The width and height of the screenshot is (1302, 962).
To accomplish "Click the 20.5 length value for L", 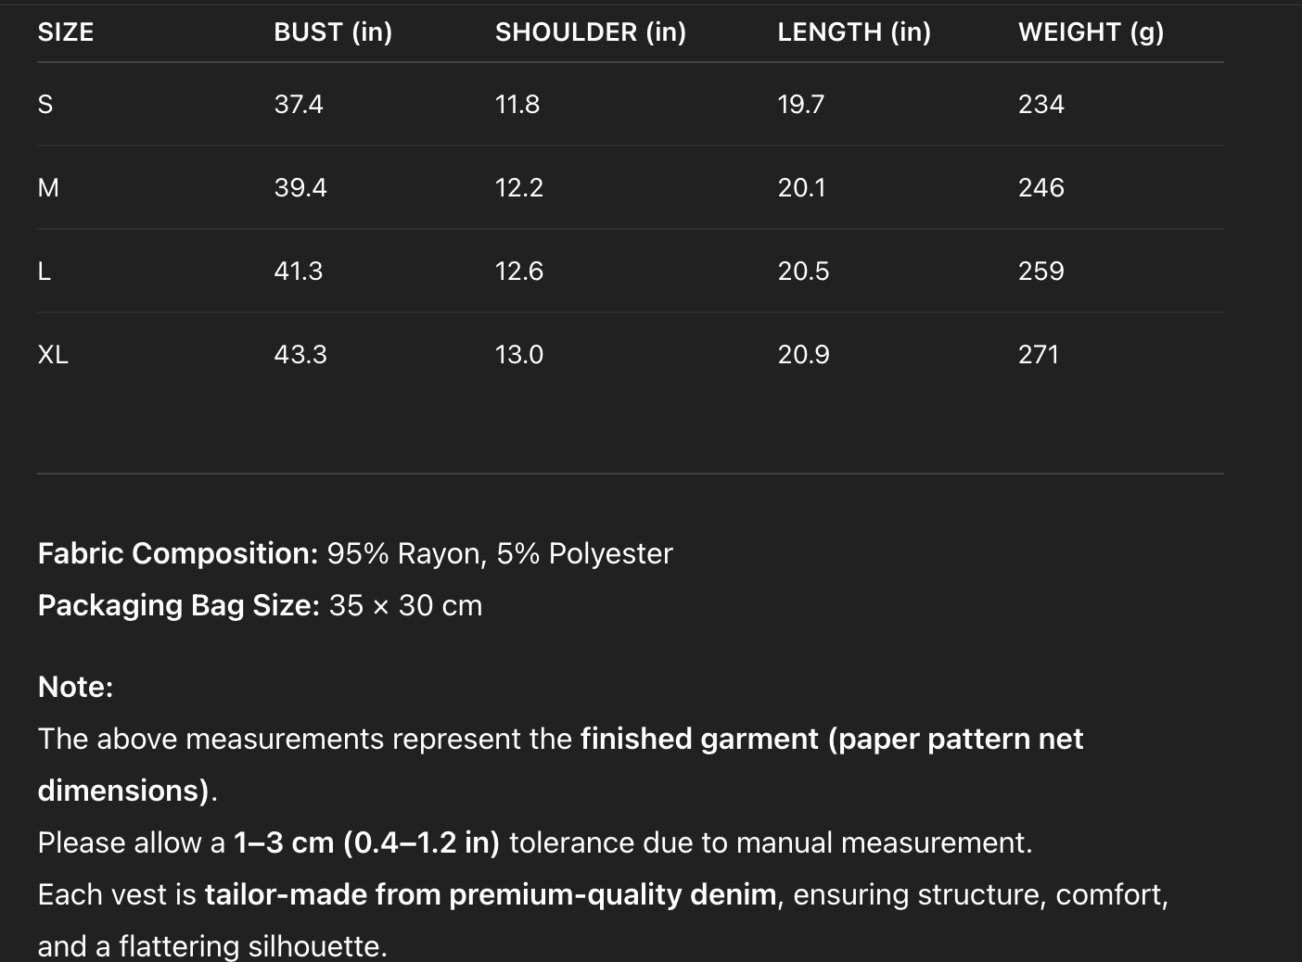I will [x=803, y=272].
